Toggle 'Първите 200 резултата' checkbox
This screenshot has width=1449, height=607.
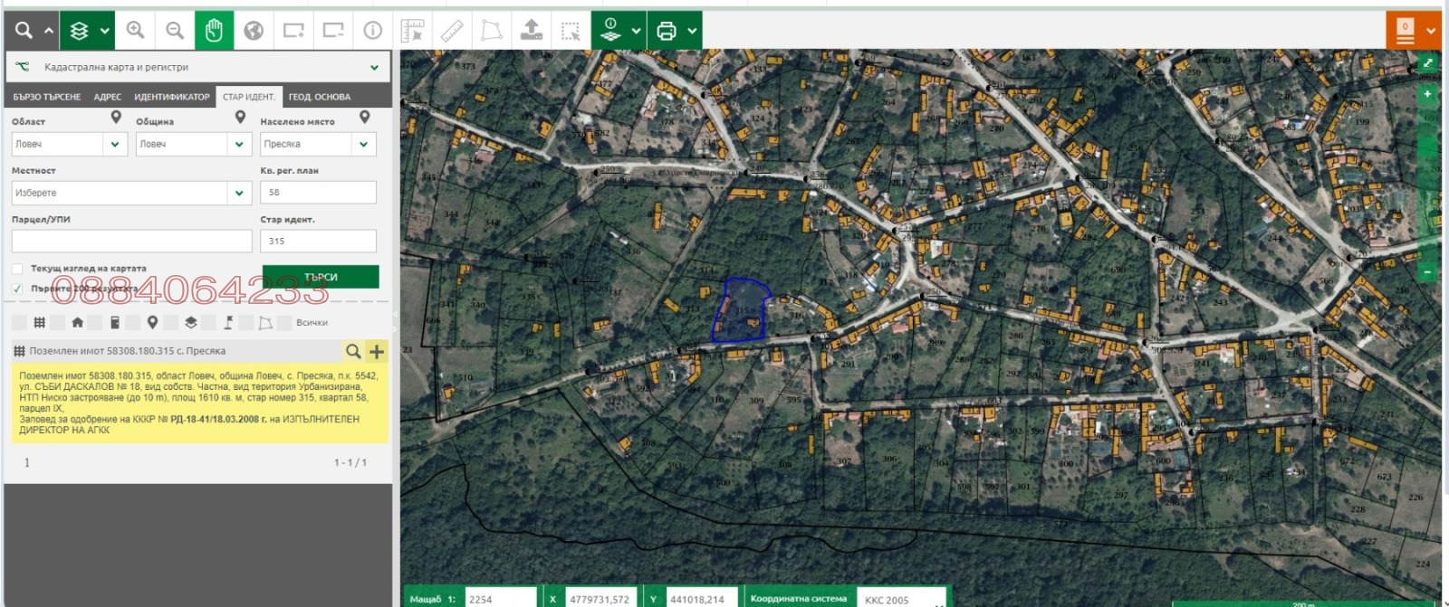click(17, 289)
